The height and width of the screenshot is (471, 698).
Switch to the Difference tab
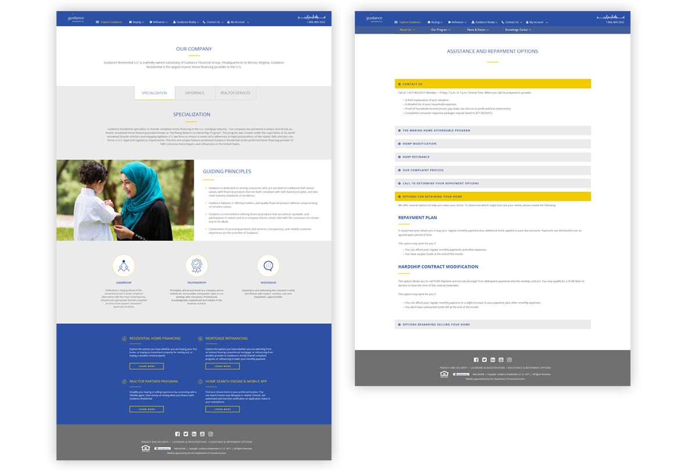[195, 93]
